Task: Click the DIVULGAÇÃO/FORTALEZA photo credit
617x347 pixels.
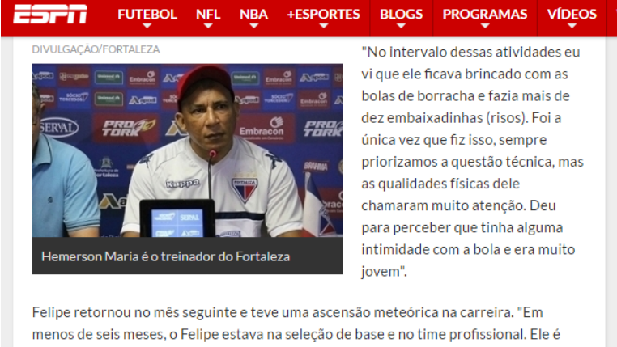Action: point(96,49)
